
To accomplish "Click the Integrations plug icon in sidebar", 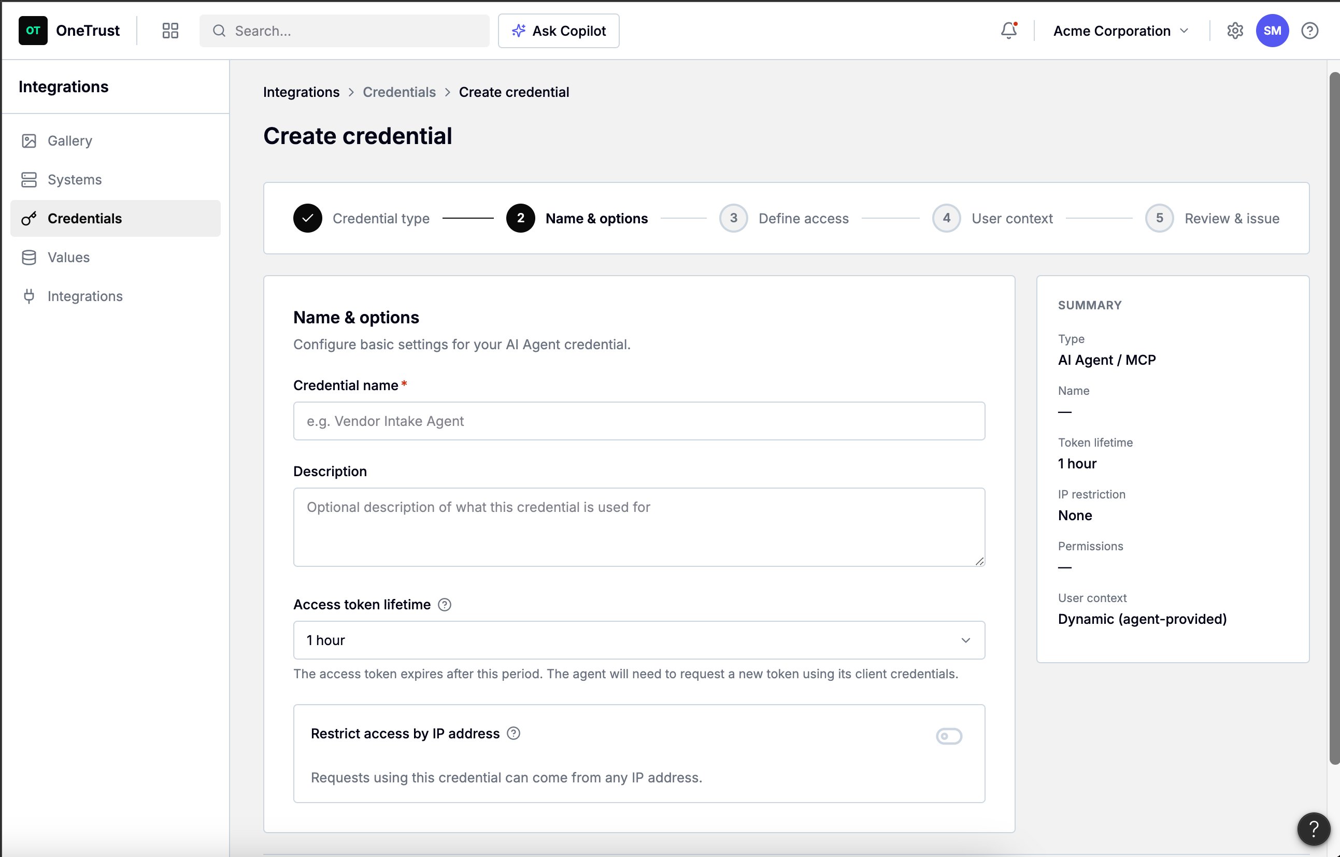I will point(29,296).
